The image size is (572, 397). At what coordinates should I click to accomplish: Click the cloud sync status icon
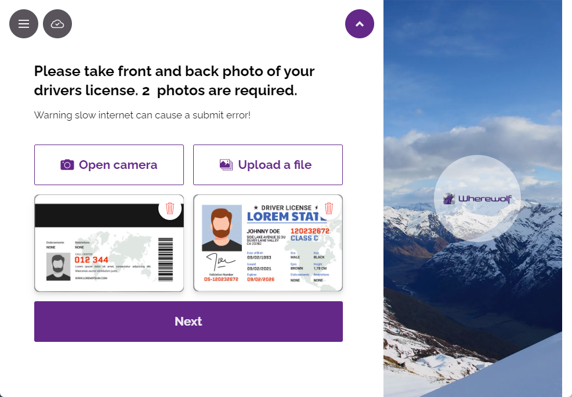[x=57, y=24]
